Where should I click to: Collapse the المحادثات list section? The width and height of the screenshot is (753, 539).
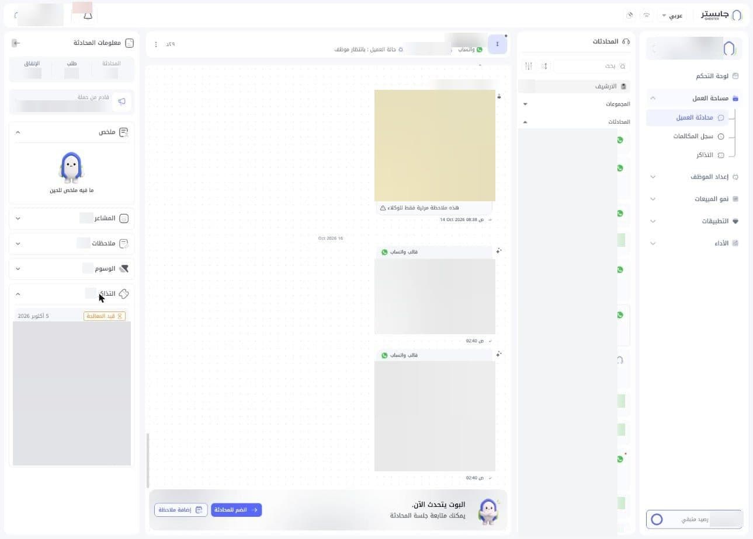pyautogui.click(x=525, y=122)
